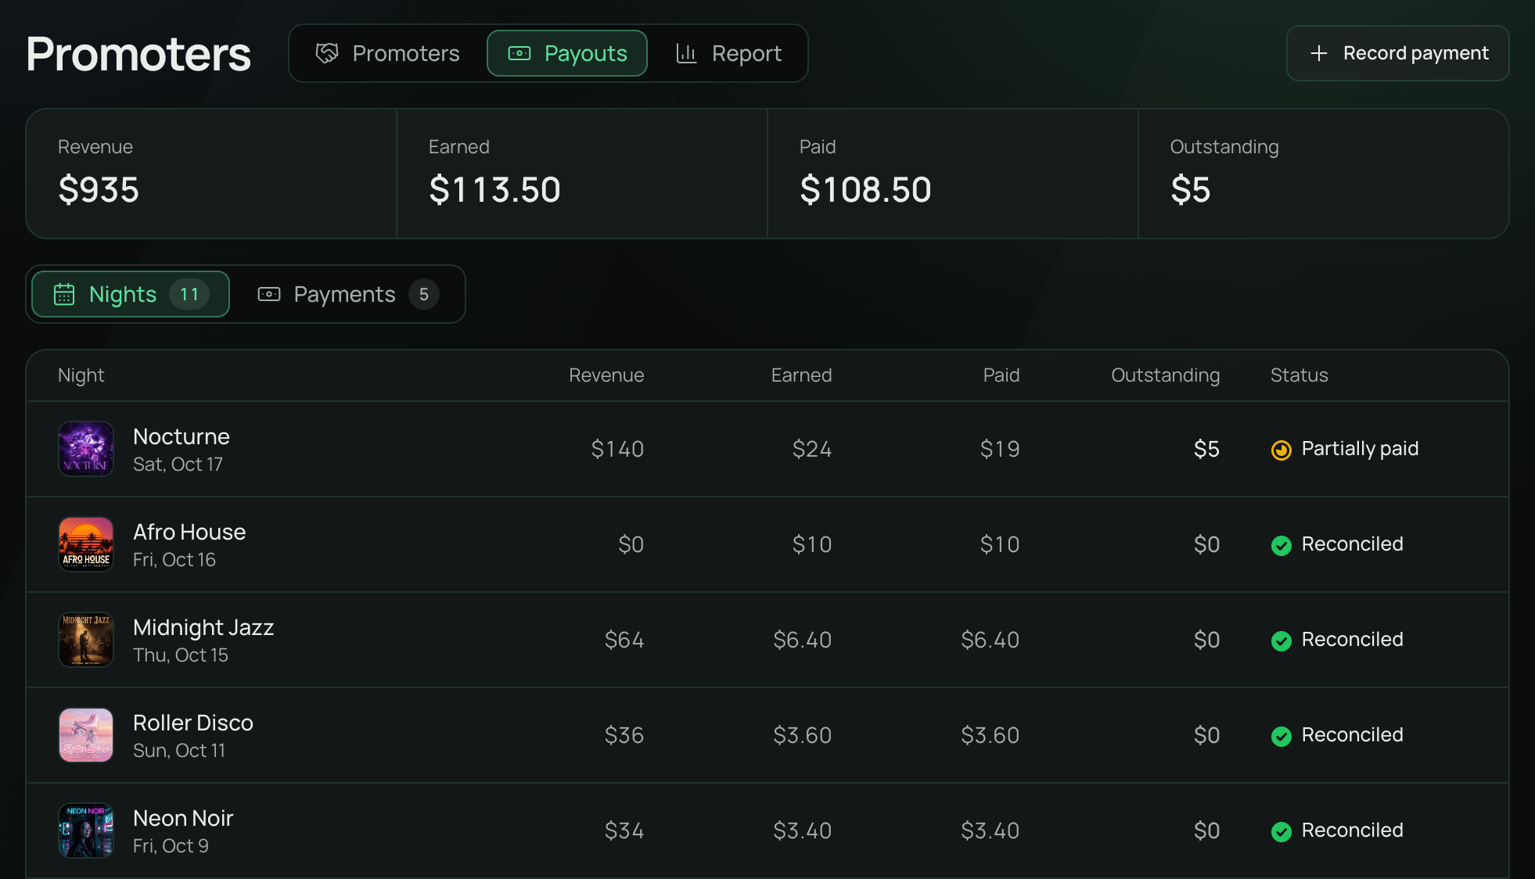This screenshot has width=1535, height=879.
Task: Click the $6.40 earned value for Midnight Jazz
Action: (x=802, y=640)
